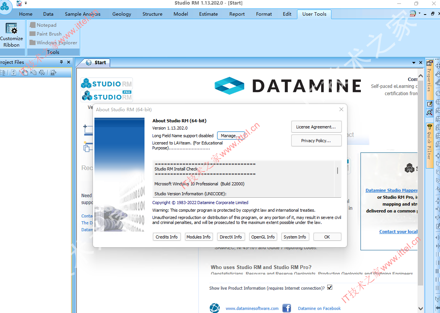Expand the Quick Filter side panel tab
Screen dimensions: 440x313
tap(429, 145)
